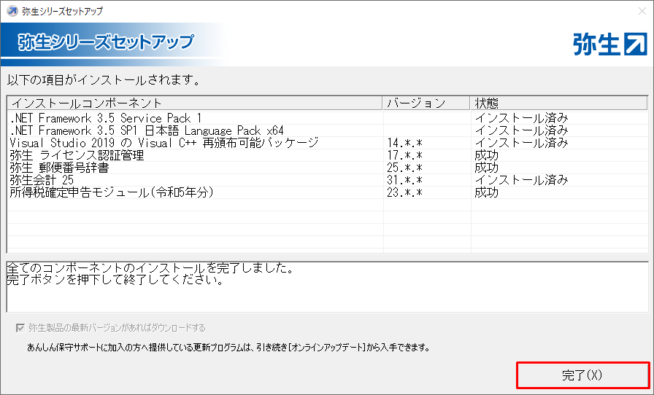Click the あんしん保守サポート note text

click(228, 347)
